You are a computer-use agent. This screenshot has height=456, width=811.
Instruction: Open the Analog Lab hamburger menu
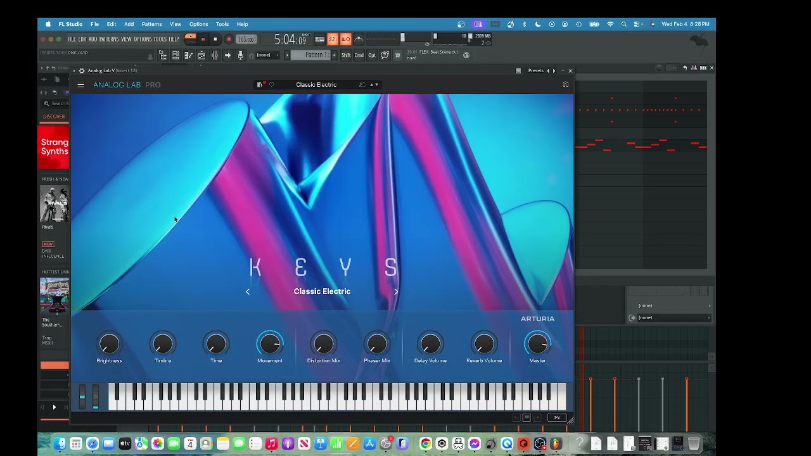tap(80, 84)
